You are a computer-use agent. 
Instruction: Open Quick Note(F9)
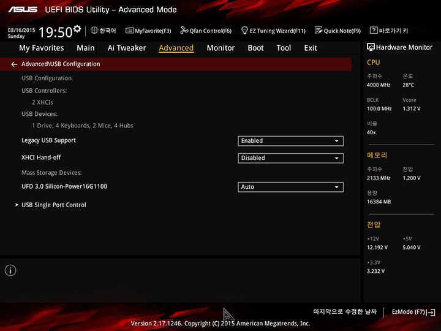point(337,31)
